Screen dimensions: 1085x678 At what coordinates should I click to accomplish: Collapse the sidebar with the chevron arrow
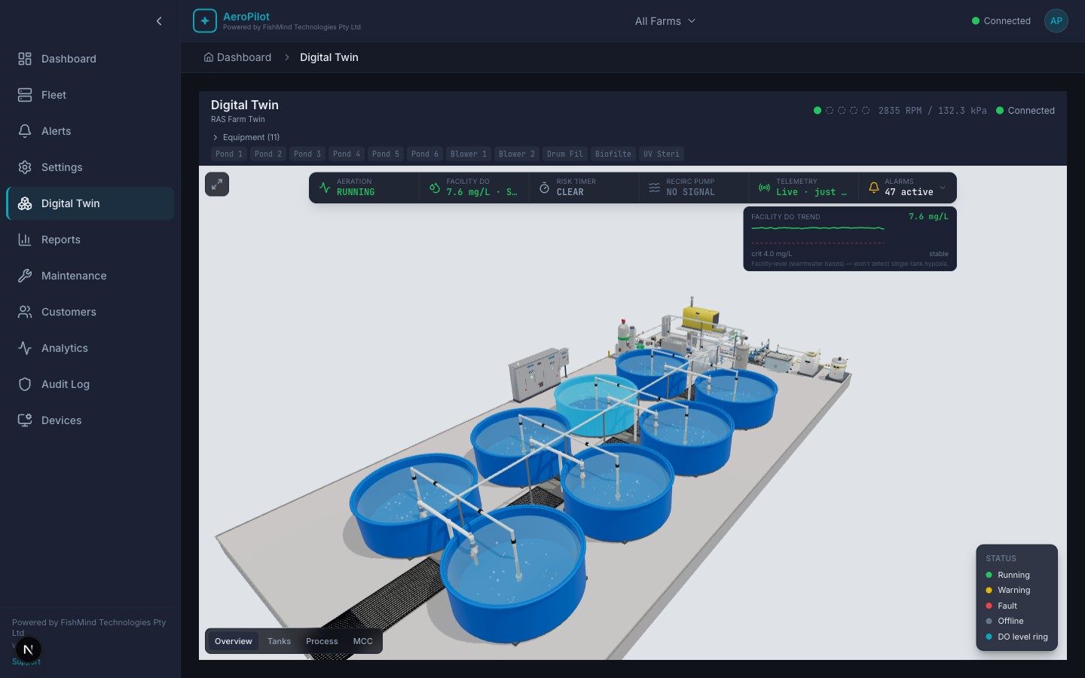pyautogui.click(x=159, y=21)
